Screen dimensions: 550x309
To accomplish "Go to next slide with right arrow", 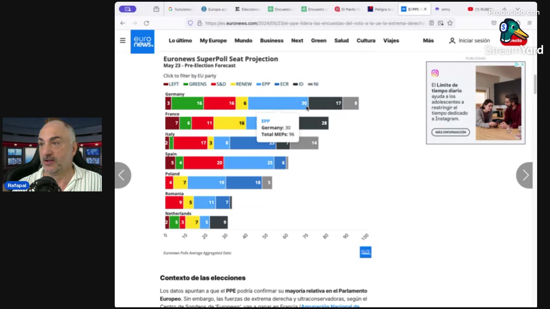I will pyautogui.click(x=525, y=175).
